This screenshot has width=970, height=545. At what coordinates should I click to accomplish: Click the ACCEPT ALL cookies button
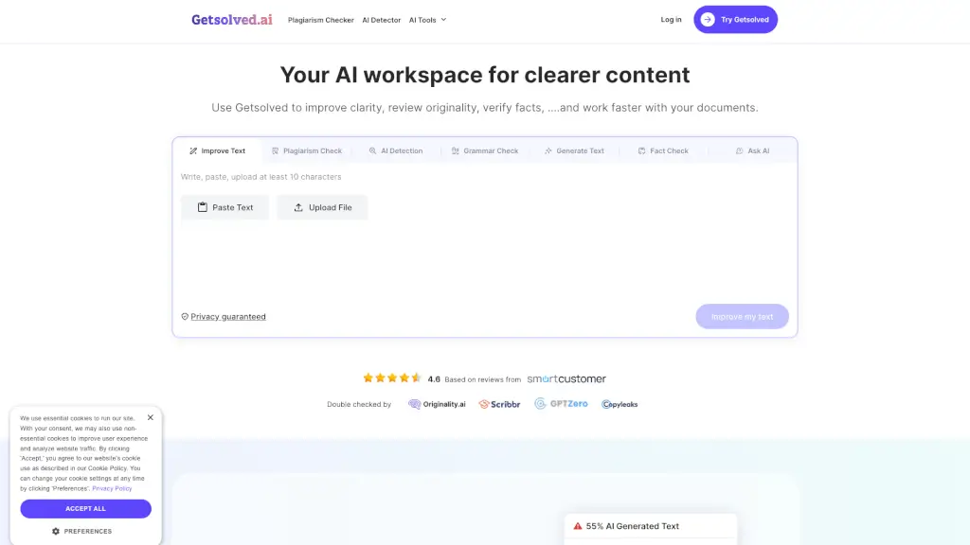85,508
